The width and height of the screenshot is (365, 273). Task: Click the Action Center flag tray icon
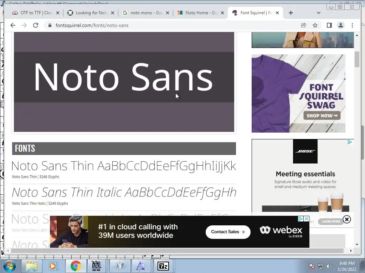click(x=312, y=266)
